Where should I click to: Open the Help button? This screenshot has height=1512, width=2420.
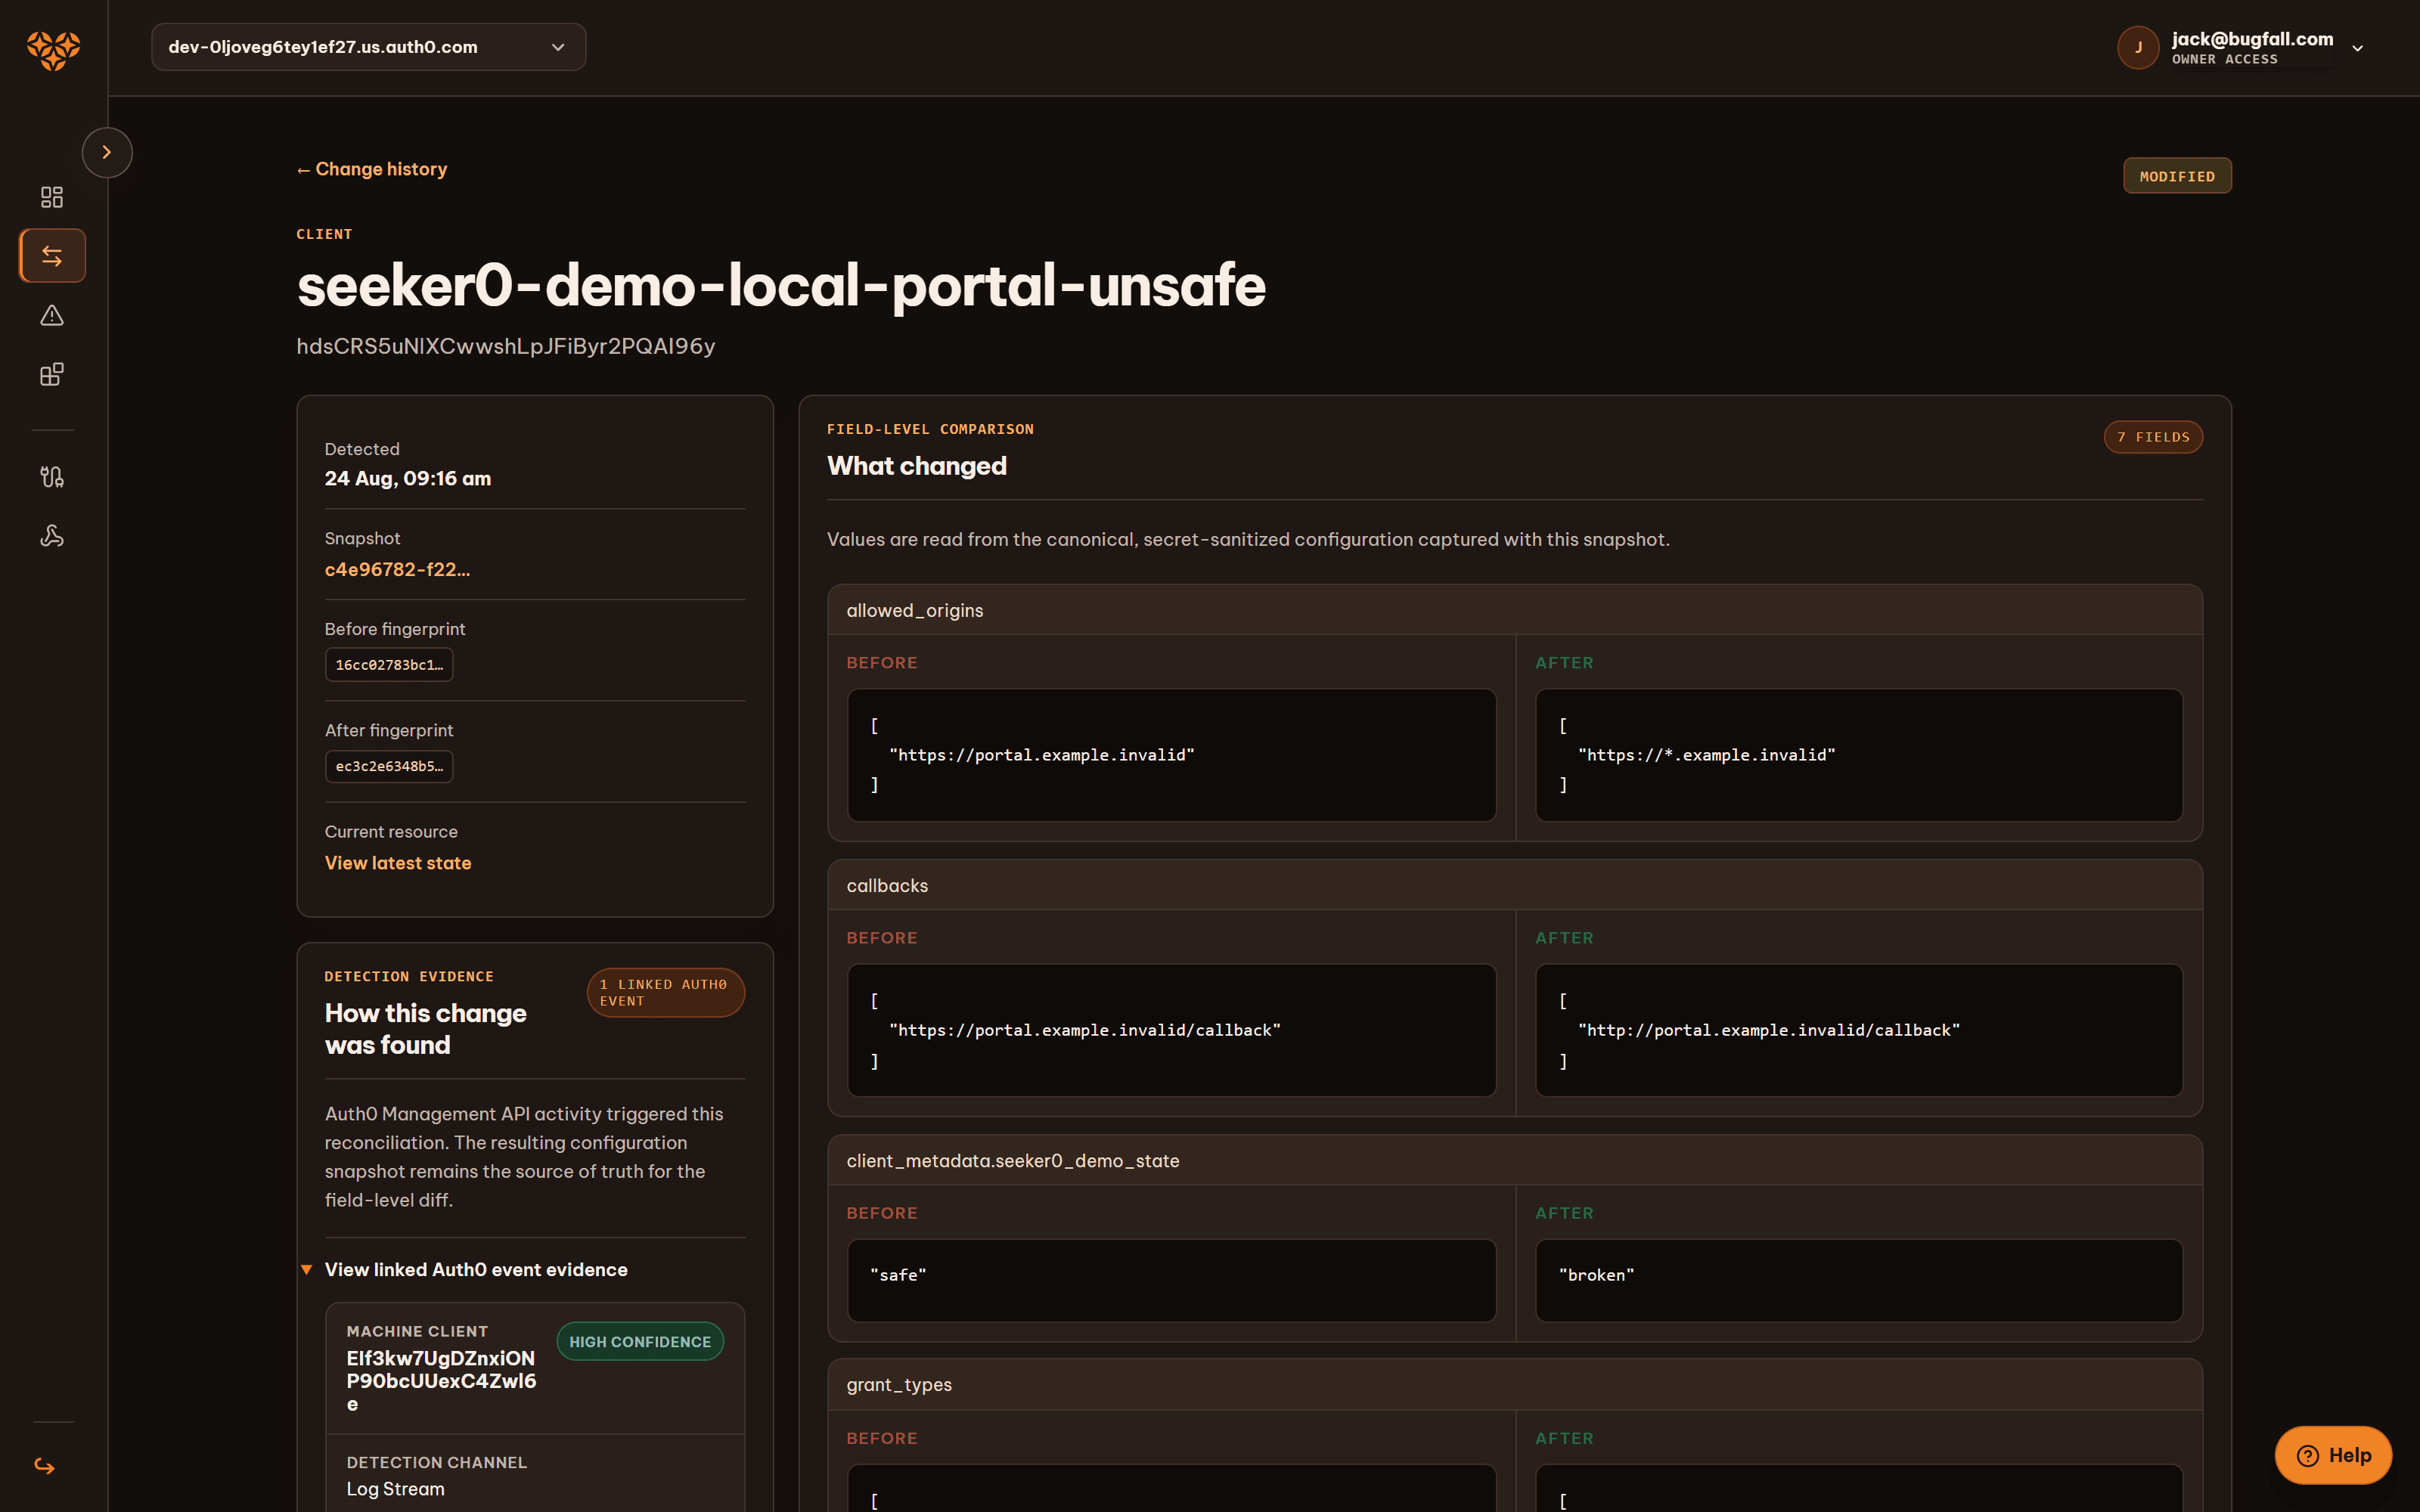pos(2333,1455)
